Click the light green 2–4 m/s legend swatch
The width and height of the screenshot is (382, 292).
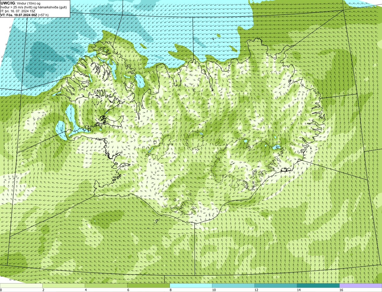(64, 286)
